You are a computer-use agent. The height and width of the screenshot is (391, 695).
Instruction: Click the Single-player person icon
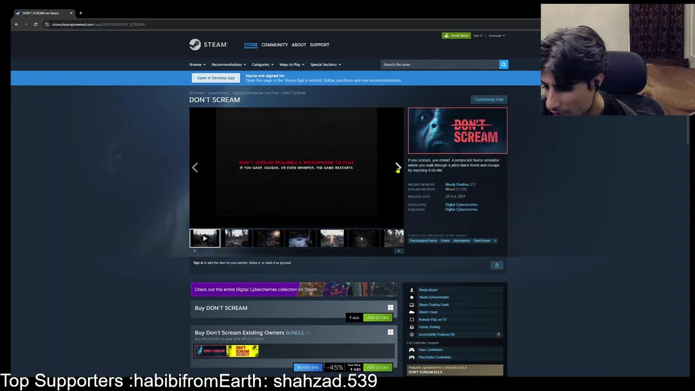[x=412, y=290]
